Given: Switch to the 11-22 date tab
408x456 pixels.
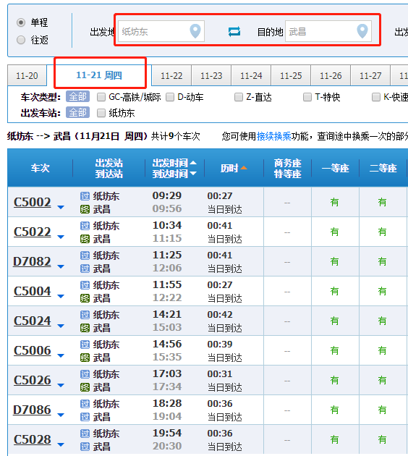Looking at the screenshot, I should click(x=171, y=75).
